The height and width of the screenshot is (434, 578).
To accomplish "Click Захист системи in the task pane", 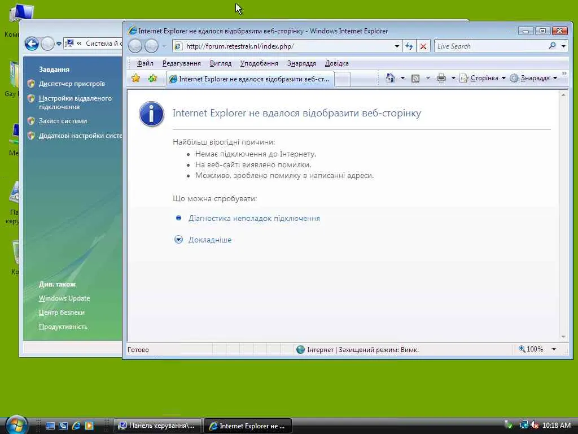I will (63, 121).
